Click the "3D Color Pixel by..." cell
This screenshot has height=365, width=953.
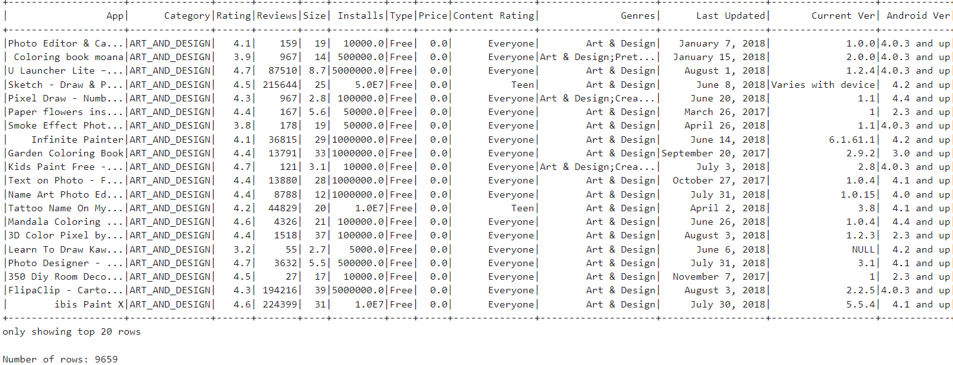pos(65,236)
